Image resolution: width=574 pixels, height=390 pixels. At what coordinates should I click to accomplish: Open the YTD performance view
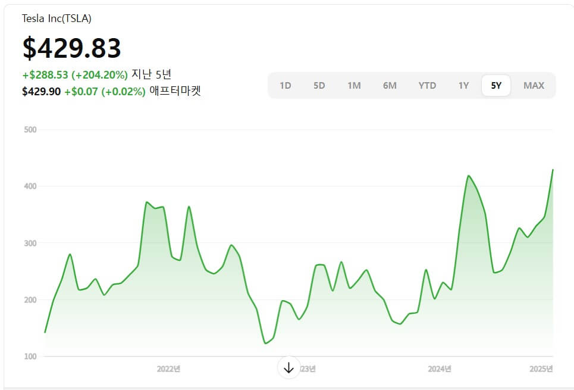[x=426, y=85]
